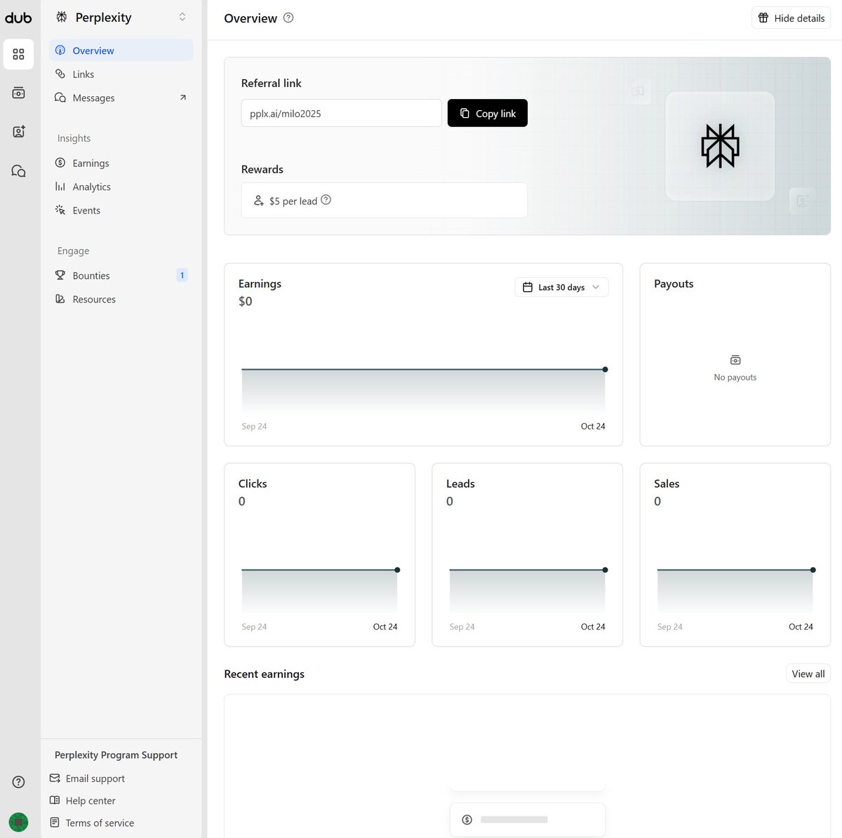The height and width of the screenshot is (838, 842).
Task: Open Help center link
Action: point(91,801)
